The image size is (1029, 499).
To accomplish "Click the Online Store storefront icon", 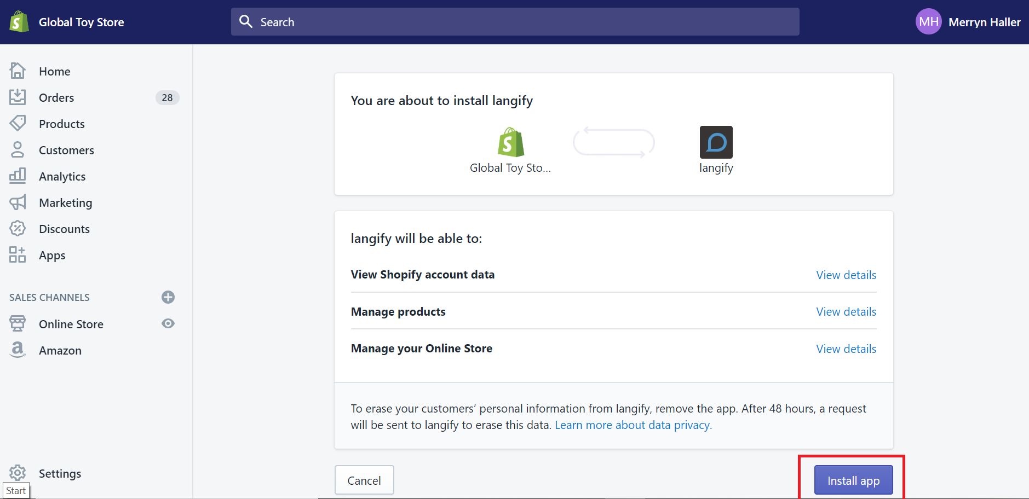I will (x=18, y=323).
